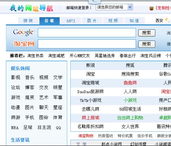Switch to the 搜狗 search tab
Viewport: 171px width, 146px height.
(28, 21)
